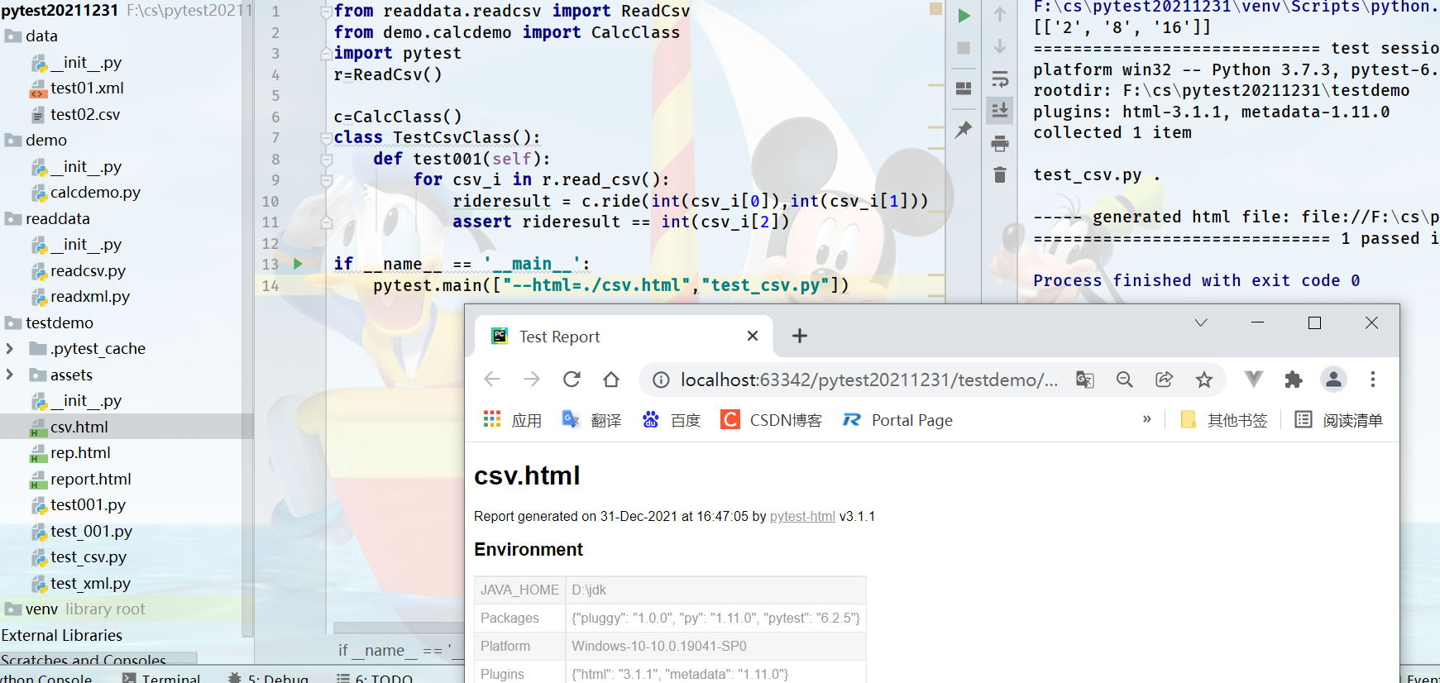Bookmark this tab with the star

pyautogui.click(x=1204, y=380)
